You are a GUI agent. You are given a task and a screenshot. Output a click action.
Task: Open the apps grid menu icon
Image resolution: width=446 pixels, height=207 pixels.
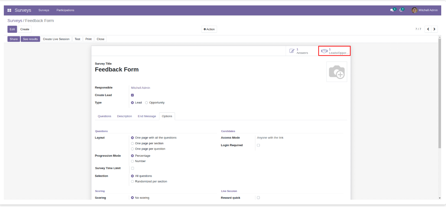pos(9,10)
